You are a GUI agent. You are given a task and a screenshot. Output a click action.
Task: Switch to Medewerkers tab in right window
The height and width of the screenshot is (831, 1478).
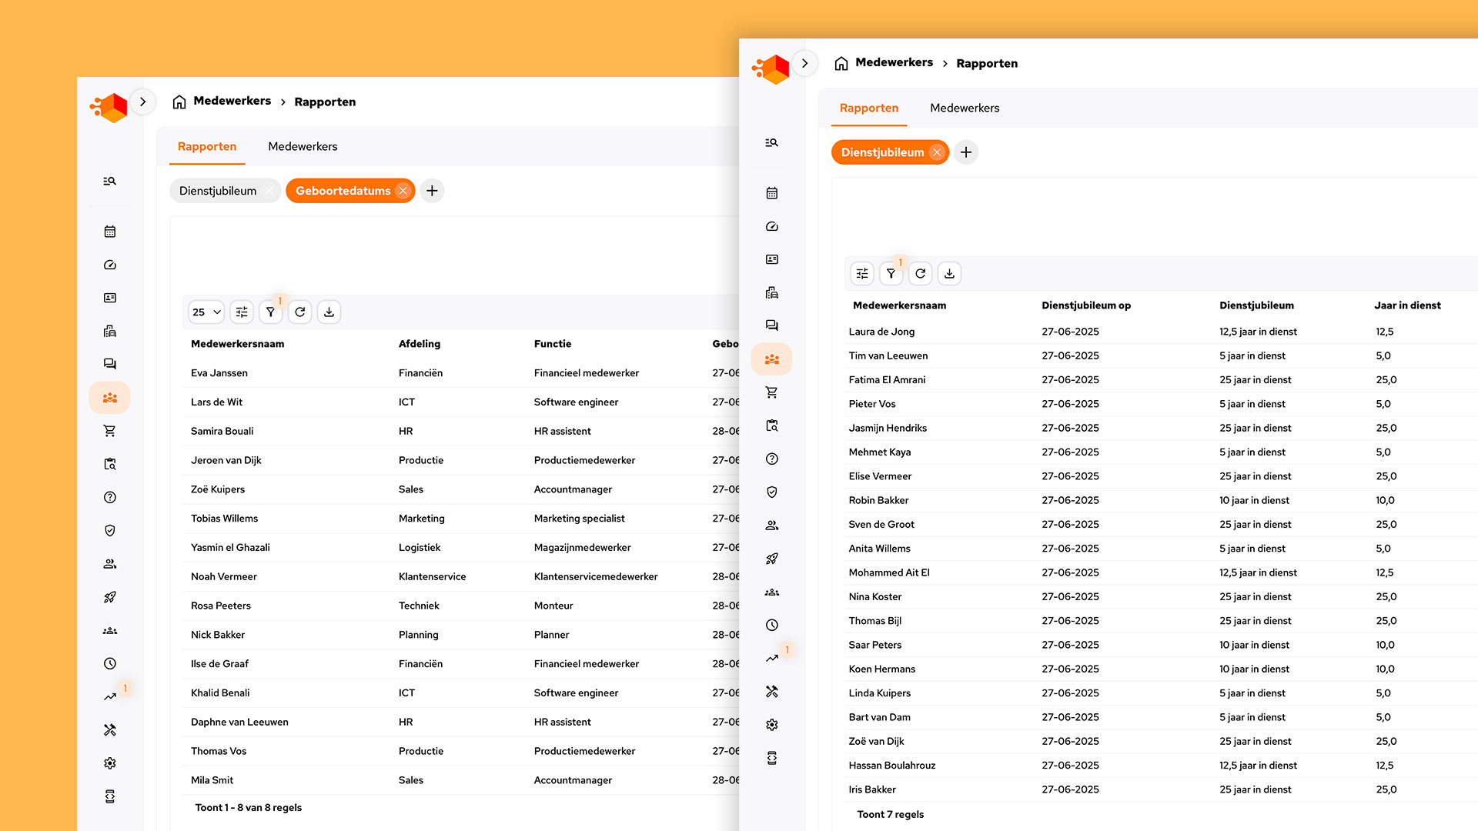pos(964,108)
